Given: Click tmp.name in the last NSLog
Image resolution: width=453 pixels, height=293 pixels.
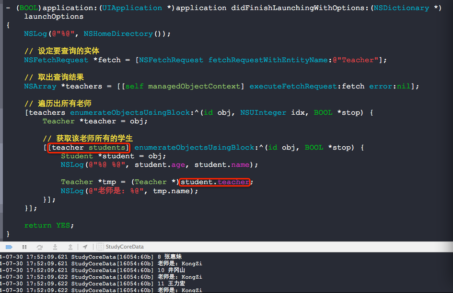Looking at the screenshot, I should coord(171,191).
